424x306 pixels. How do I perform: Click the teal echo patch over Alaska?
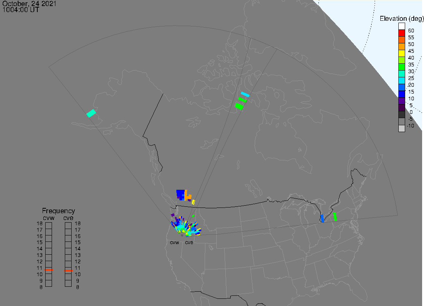pyautogui.click(x=91, y=113)
